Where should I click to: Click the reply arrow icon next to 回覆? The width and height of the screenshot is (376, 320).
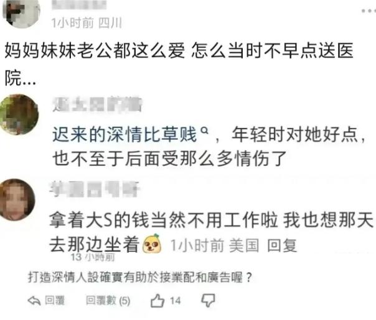[x=34, y=301]
